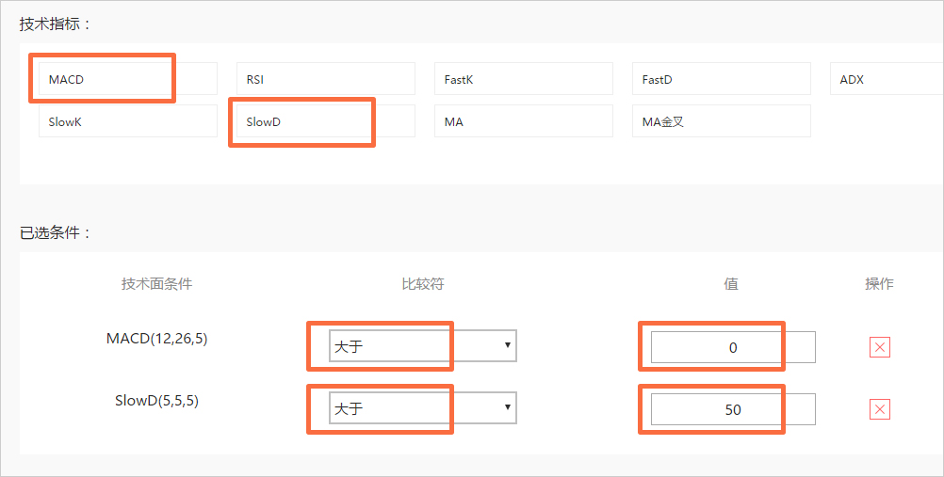Choose the FastK indicator
The image size is (944, 477).
click(x=523, y=79)
